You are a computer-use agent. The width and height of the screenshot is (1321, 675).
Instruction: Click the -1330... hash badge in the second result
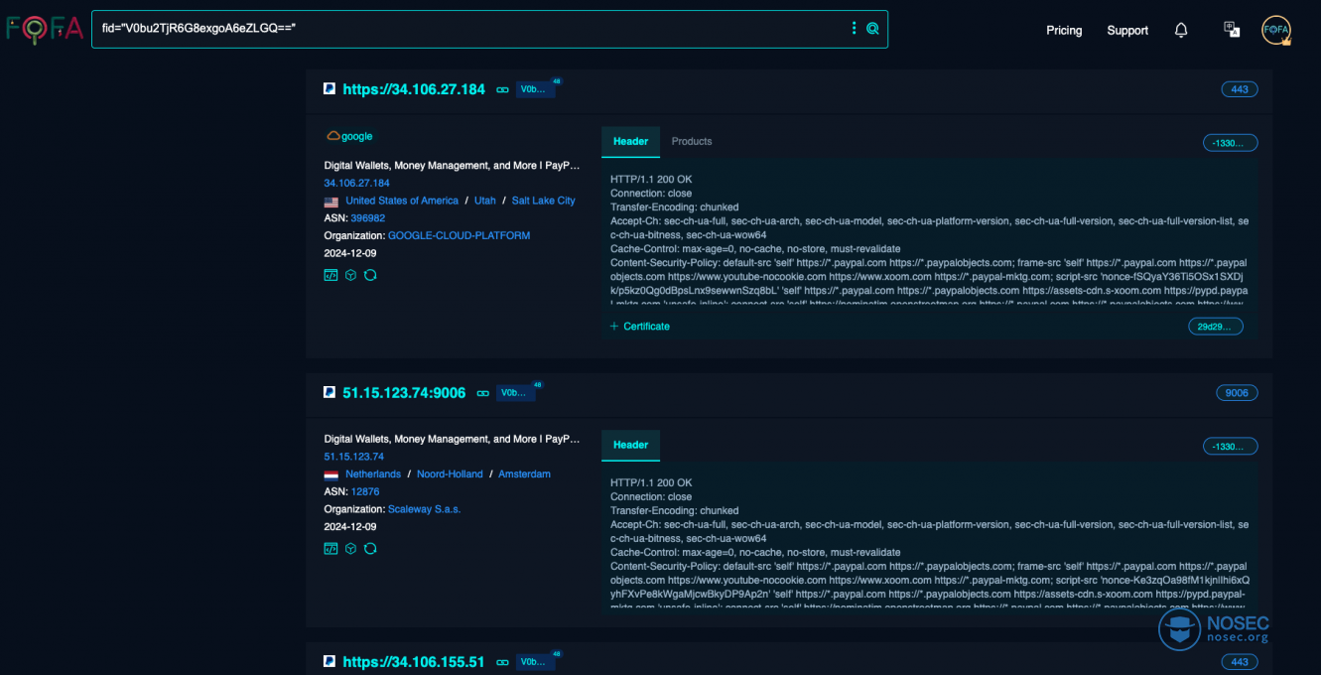tap(1231, 447)
